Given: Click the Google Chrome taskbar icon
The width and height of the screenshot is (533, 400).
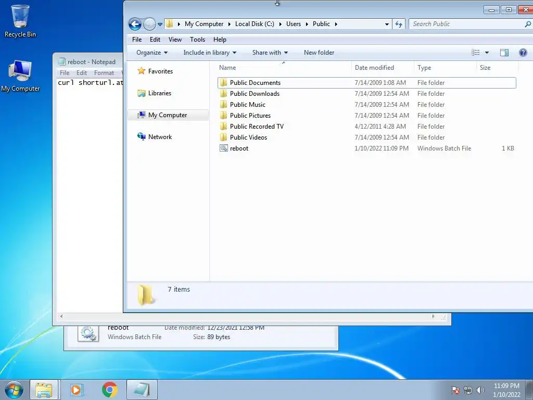Looking at the screenshot, I should coord(109,390).
